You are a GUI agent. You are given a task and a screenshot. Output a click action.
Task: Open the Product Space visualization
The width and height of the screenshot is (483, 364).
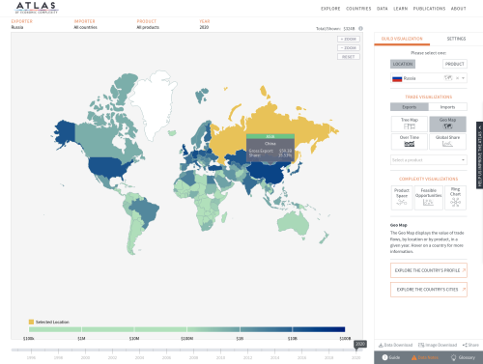pyautogui.click(x=402, y=198)
